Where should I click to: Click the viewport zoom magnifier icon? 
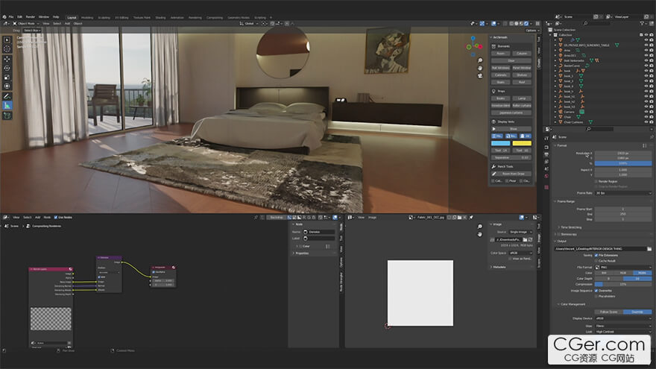click(x=480, y=60)
